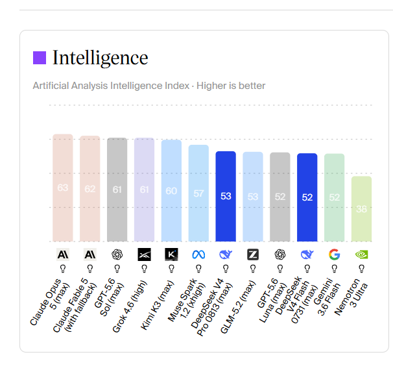Select the Nemotron 3 Ultra bar showing 38
Screen dimensions: 393x372
(x=361, y=209)
